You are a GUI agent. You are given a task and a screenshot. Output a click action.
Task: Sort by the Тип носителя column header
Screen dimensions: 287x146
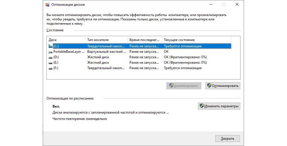[x=106, y=40]
